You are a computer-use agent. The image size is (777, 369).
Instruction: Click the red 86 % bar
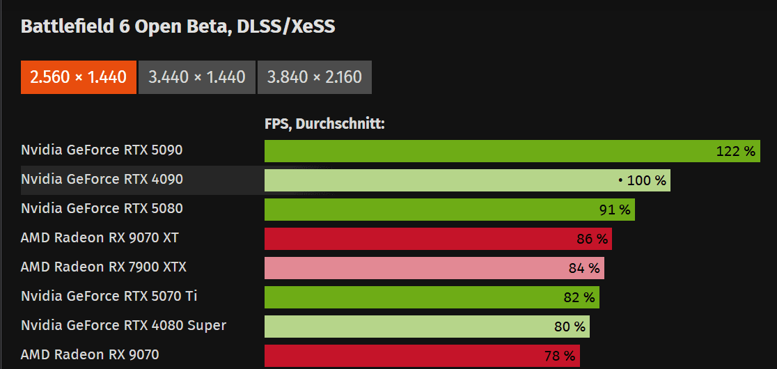(x=438, y=239)
